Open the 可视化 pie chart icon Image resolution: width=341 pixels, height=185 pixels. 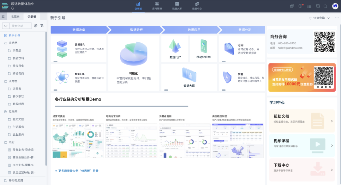134,53
